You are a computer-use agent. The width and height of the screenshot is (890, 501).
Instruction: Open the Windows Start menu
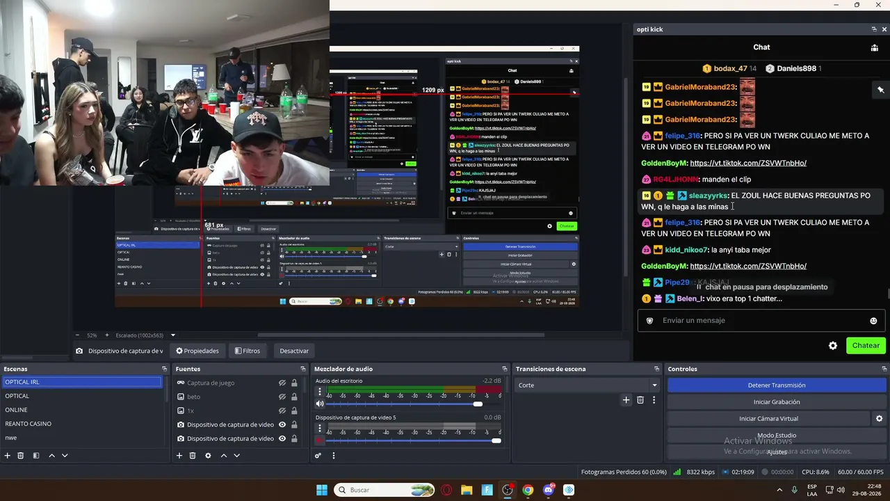coord(322,490)
